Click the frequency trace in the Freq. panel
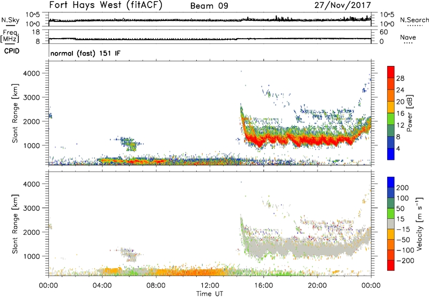 (x=210, y=39)
